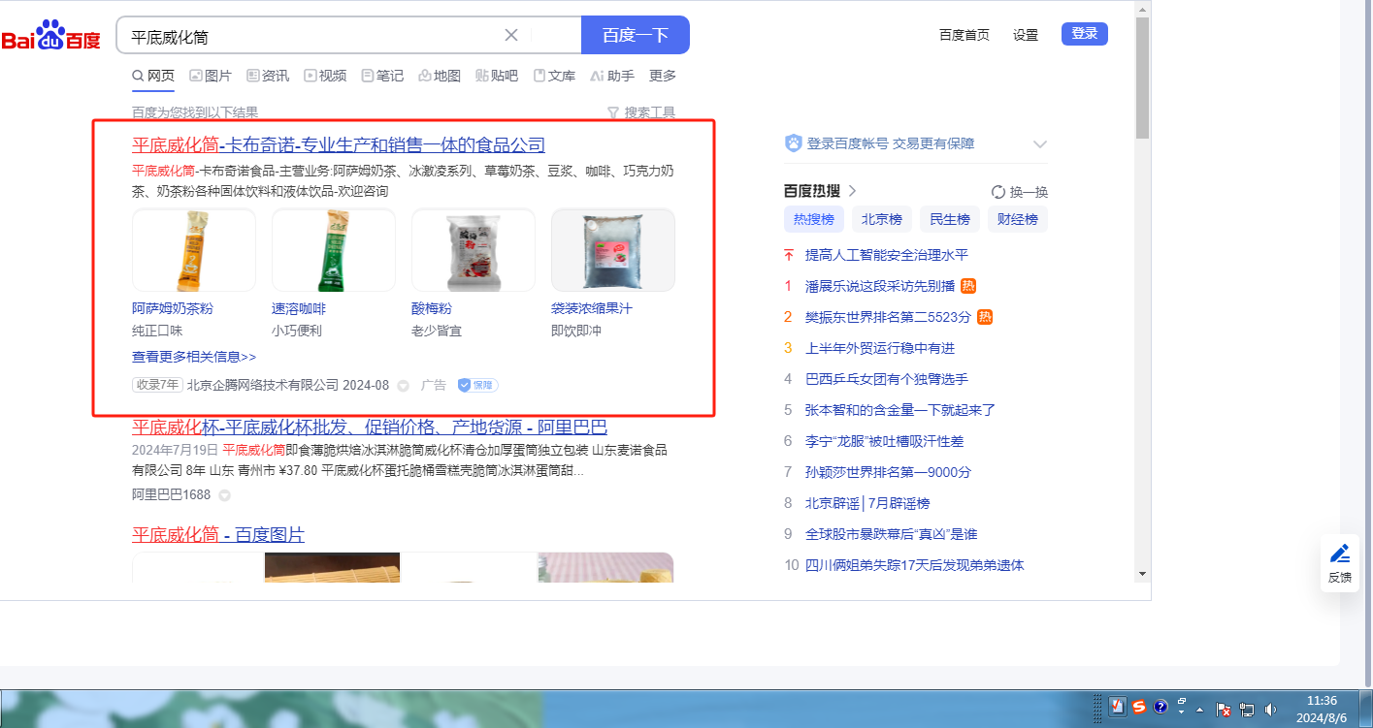
Task: Switch to the 北京榜 tab
Action: [x=882, y=219]
